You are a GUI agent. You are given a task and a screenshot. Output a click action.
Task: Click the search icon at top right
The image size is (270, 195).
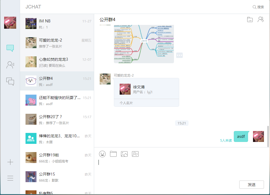254,7
